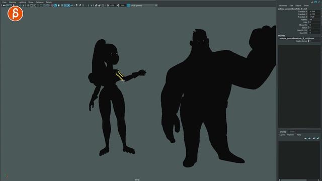Switch to the Display tab in Layer Editor
This screenshot has width=322, height=181.
point(283,132)
